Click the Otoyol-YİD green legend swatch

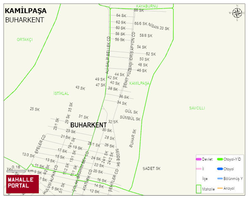coord(220,159)
